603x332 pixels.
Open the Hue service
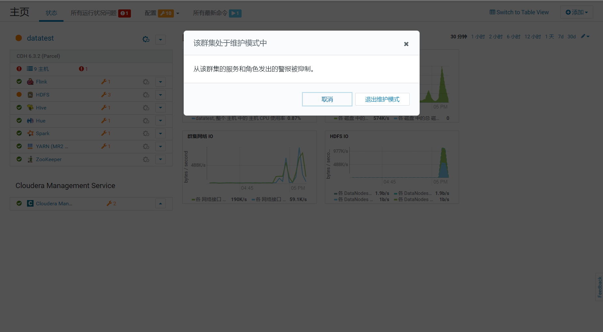point(41,121)
